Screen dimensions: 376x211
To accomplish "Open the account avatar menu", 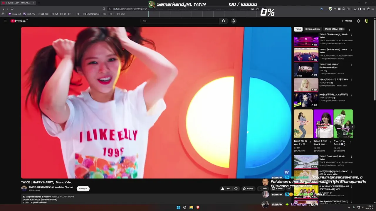I will click(366, 21).
